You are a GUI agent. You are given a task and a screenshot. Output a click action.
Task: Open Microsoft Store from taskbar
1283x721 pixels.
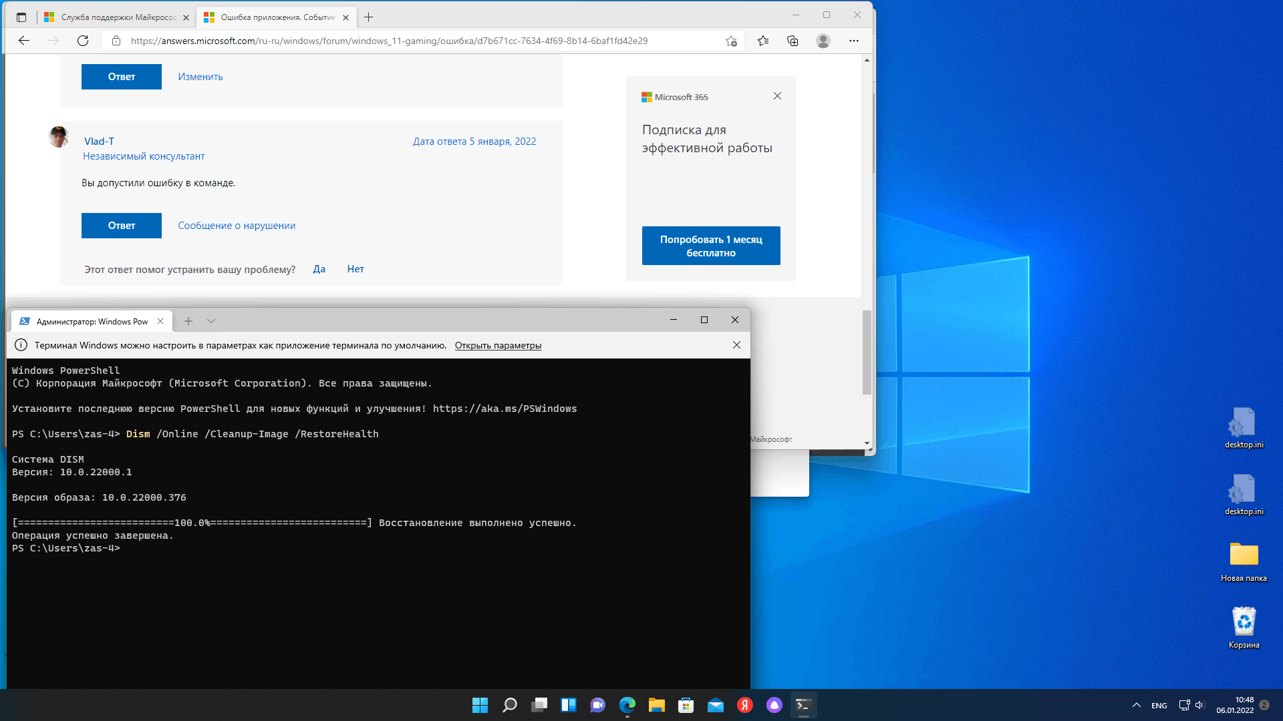point(686,705)
